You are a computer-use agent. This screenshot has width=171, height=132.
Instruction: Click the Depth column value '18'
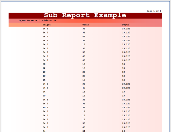point(123,72)
